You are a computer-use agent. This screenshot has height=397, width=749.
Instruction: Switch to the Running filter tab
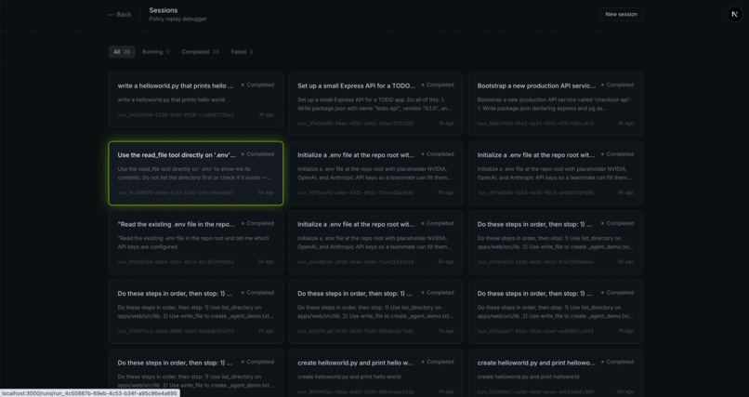(x=155, y=51)
